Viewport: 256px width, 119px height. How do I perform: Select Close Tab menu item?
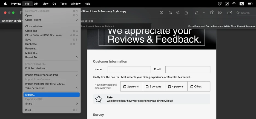tap(51, 31)
